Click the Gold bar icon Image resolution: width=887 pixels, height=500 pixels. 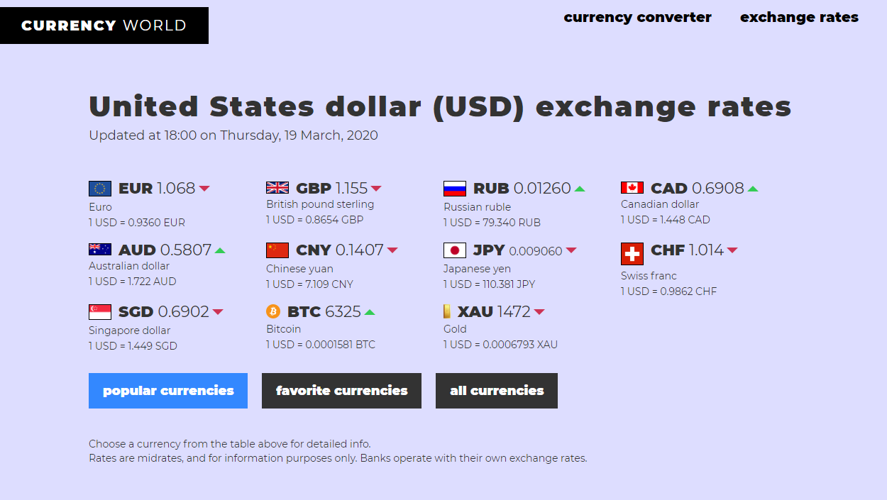click(448, 311)
